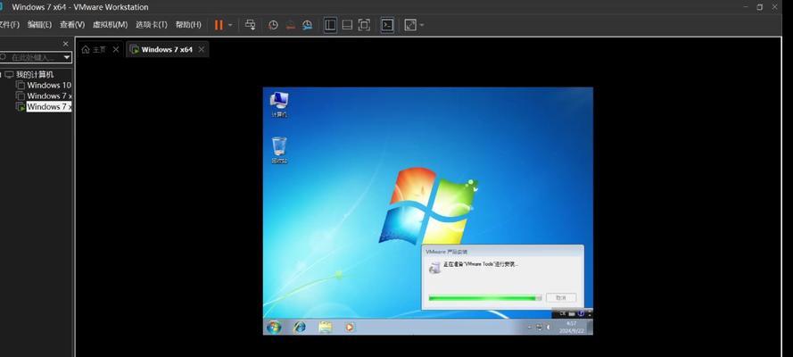Click the stretch guest display icon
The height and width of the screenshot is (357, 793).
coord(410,25)
